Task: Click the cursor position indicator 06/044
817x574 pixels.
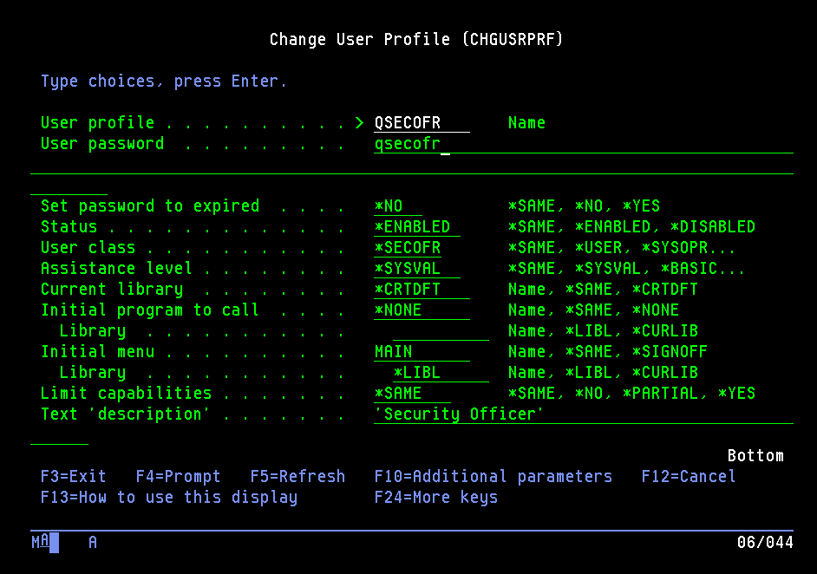Action: pyautogui.click(x=765, y=543)
